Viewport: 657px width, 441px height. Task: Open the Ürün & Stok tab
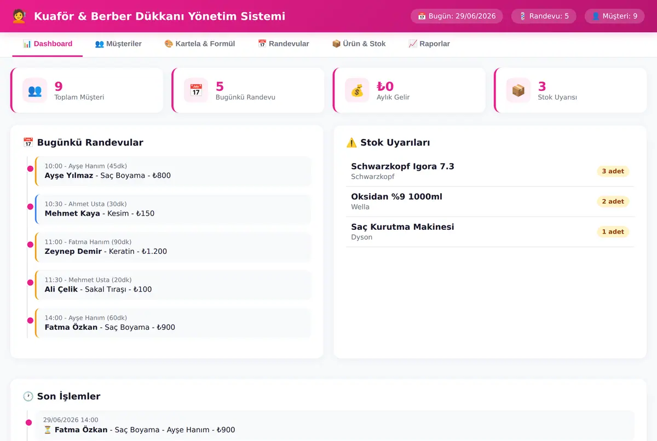pyautogui.click(x=359, y=44)
